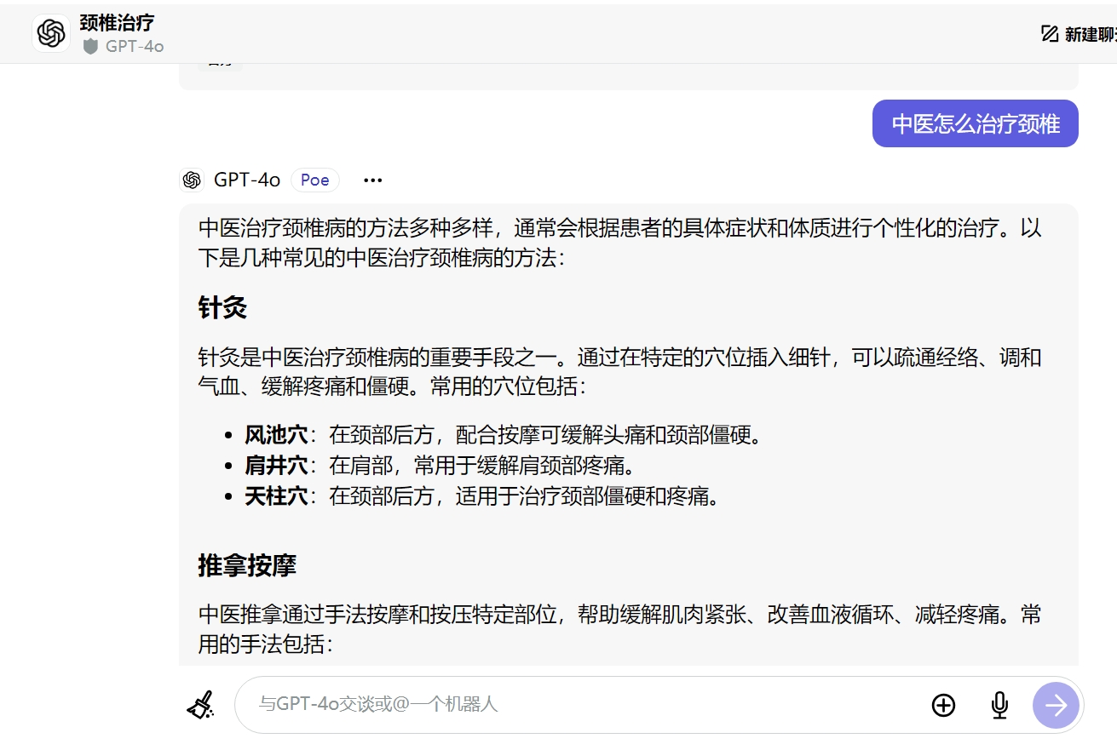Click the user message 中医怎么治疗颈椎

(975, 124)
